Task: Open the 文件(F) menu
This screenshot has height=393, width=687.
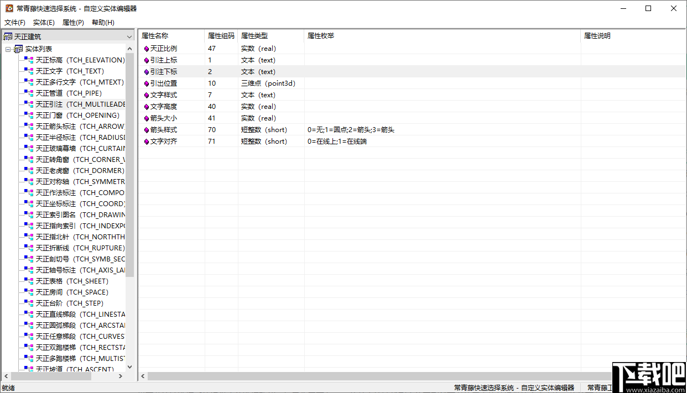Action: [x=14, y=22]
